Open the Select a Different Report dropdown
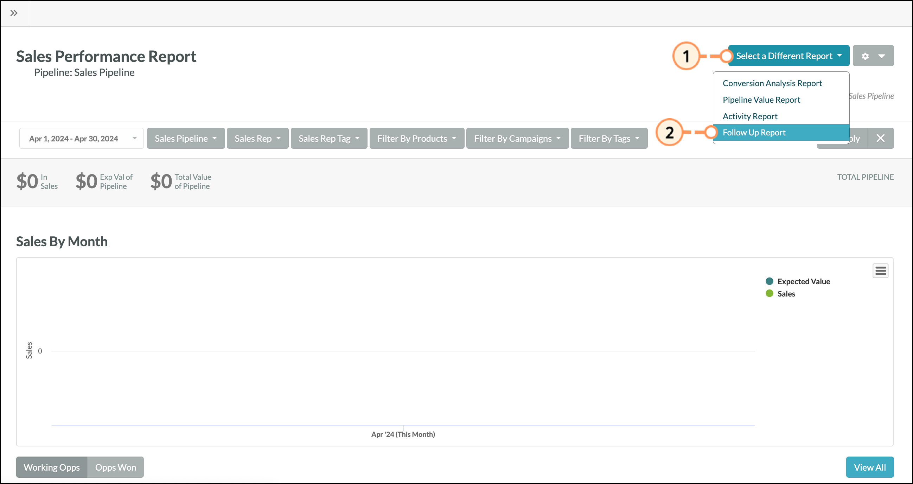913x484 pixels. (788, 56)
